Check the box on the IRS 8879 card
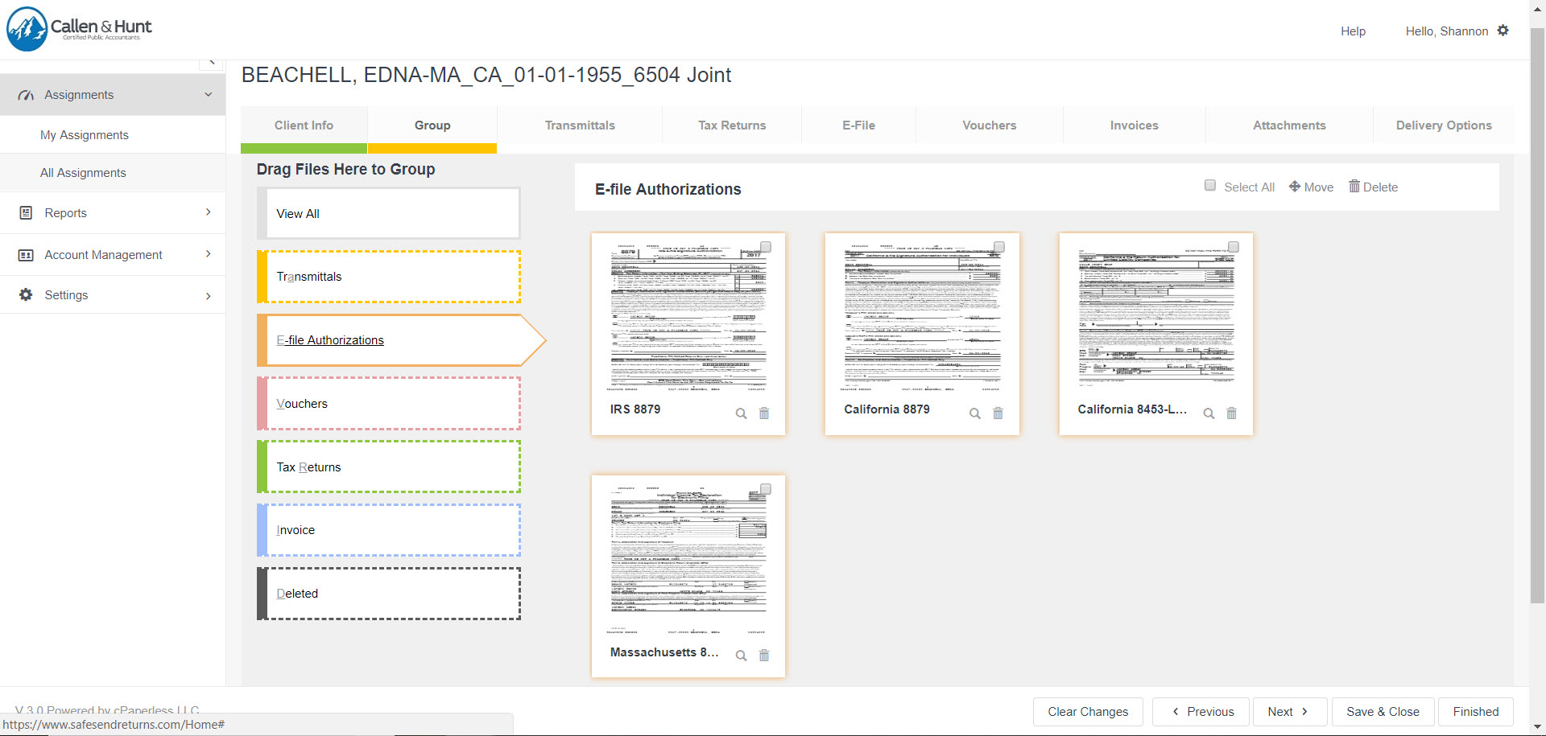The image size is (1546, 736). point(765,247)
